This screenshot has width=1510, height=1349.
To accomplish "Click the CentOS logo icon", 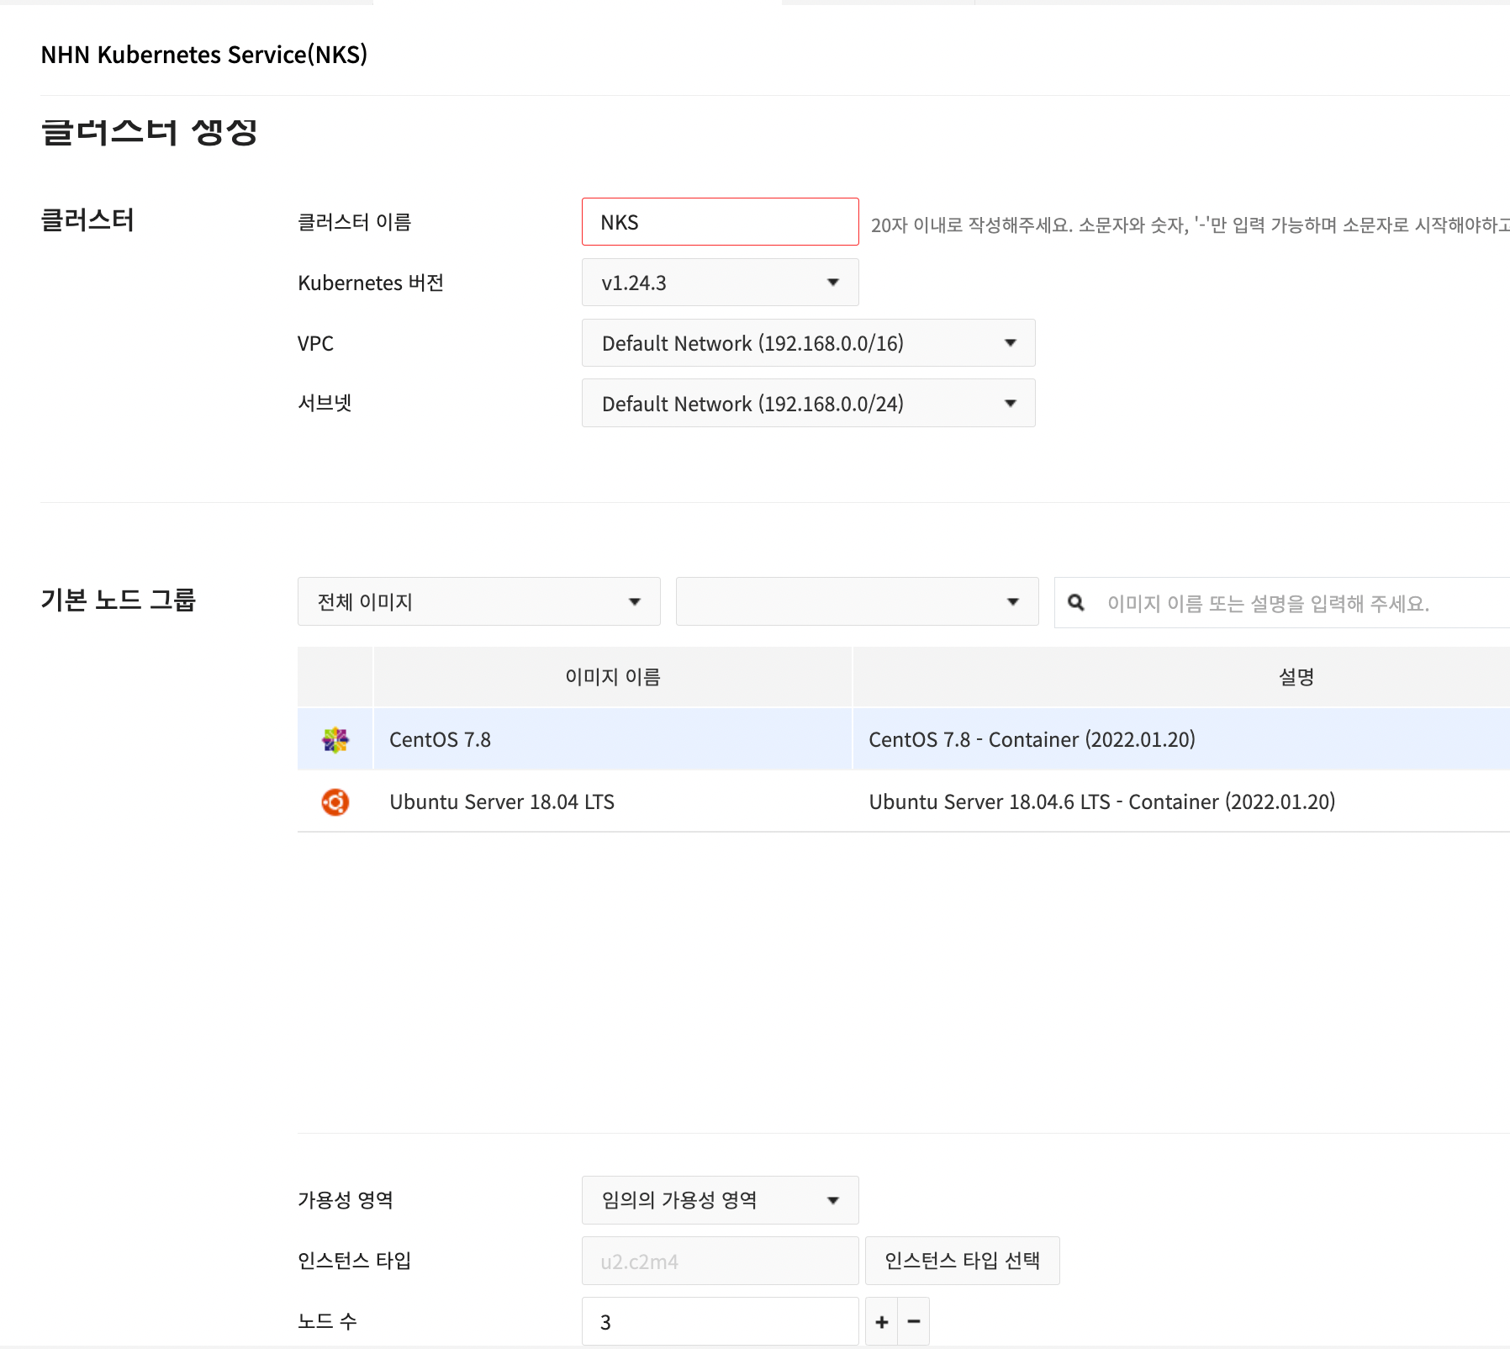I will (x=335, y=739).
